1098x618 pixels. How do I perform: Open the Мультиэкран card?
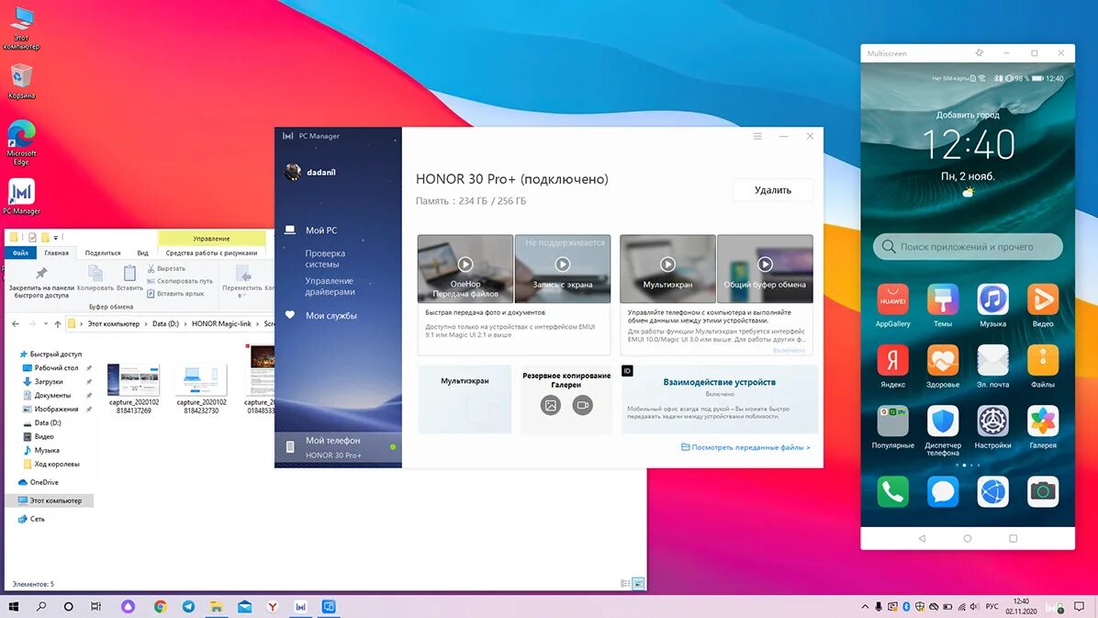coord(465,399)
